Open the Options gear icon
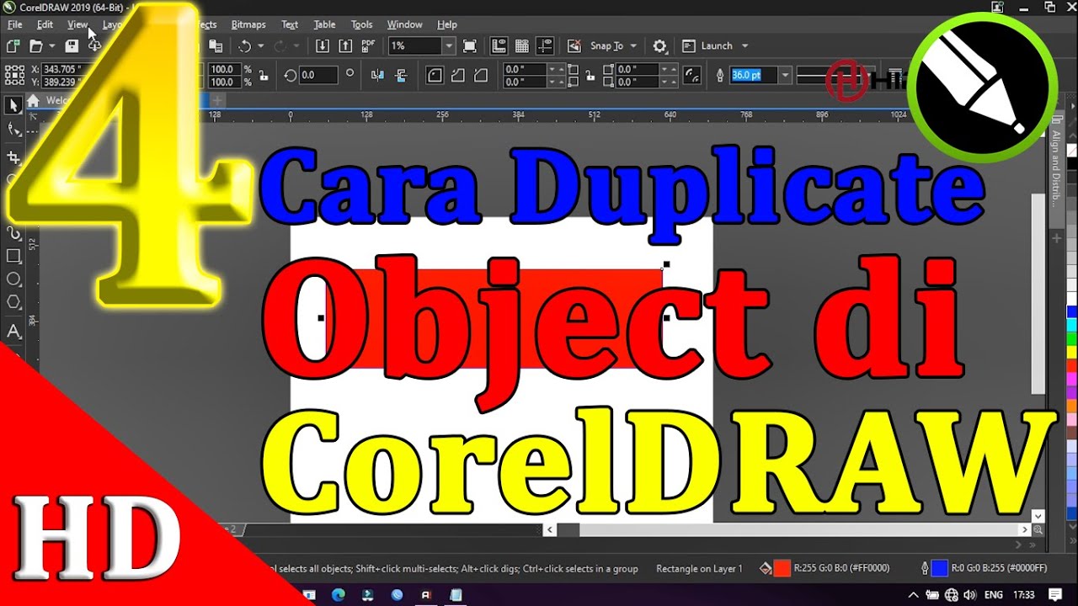Image resolution: width=1078 pixels, height=606 pixels. pos(660,46)
